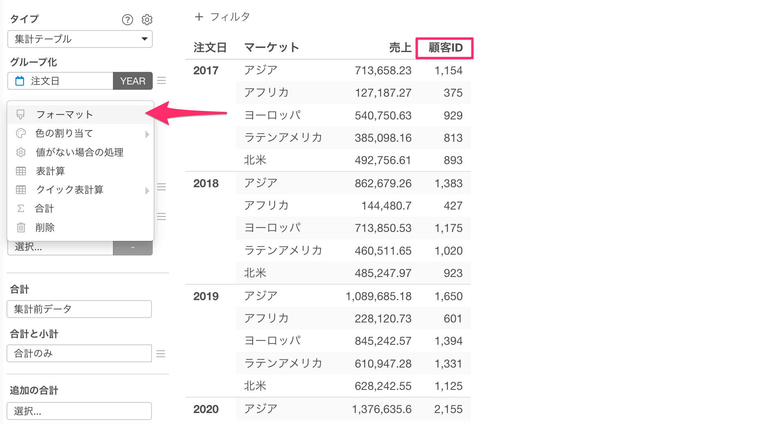767x424 pixels.
Task: Open the help question mark icon
Action: [128, 19]
